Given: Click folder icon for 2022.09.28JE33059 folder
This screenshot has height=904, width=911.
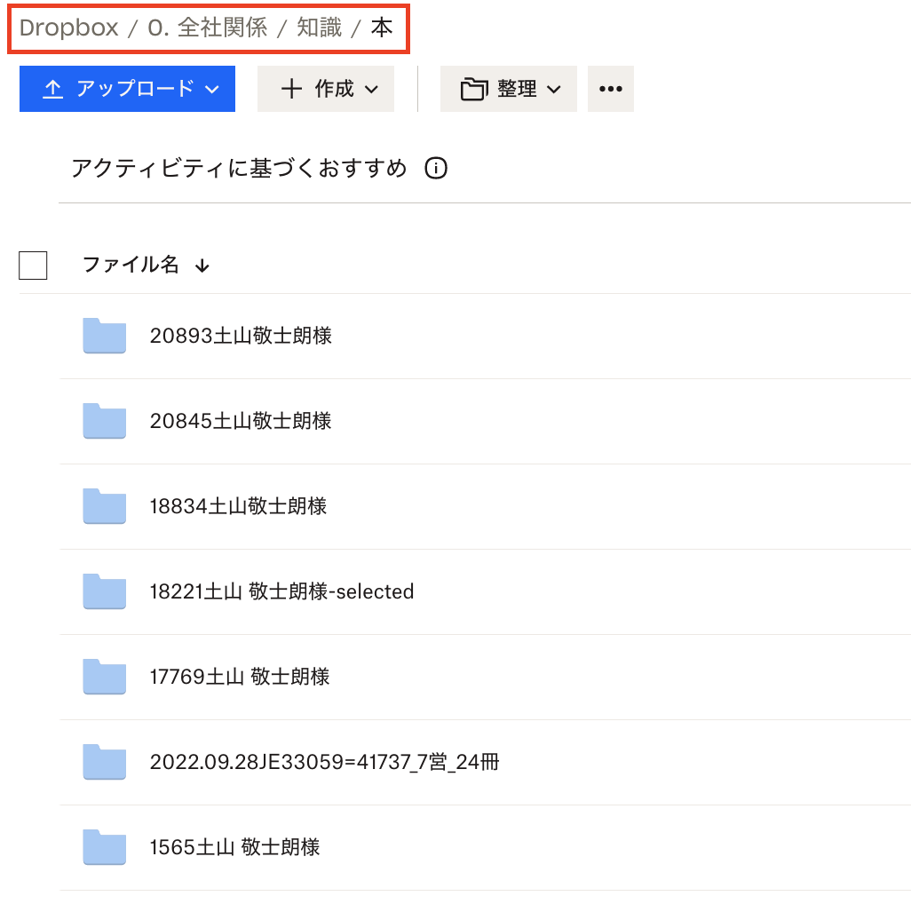Looking at the screenshot, I should pyautogui.click(x=104, y=762).
